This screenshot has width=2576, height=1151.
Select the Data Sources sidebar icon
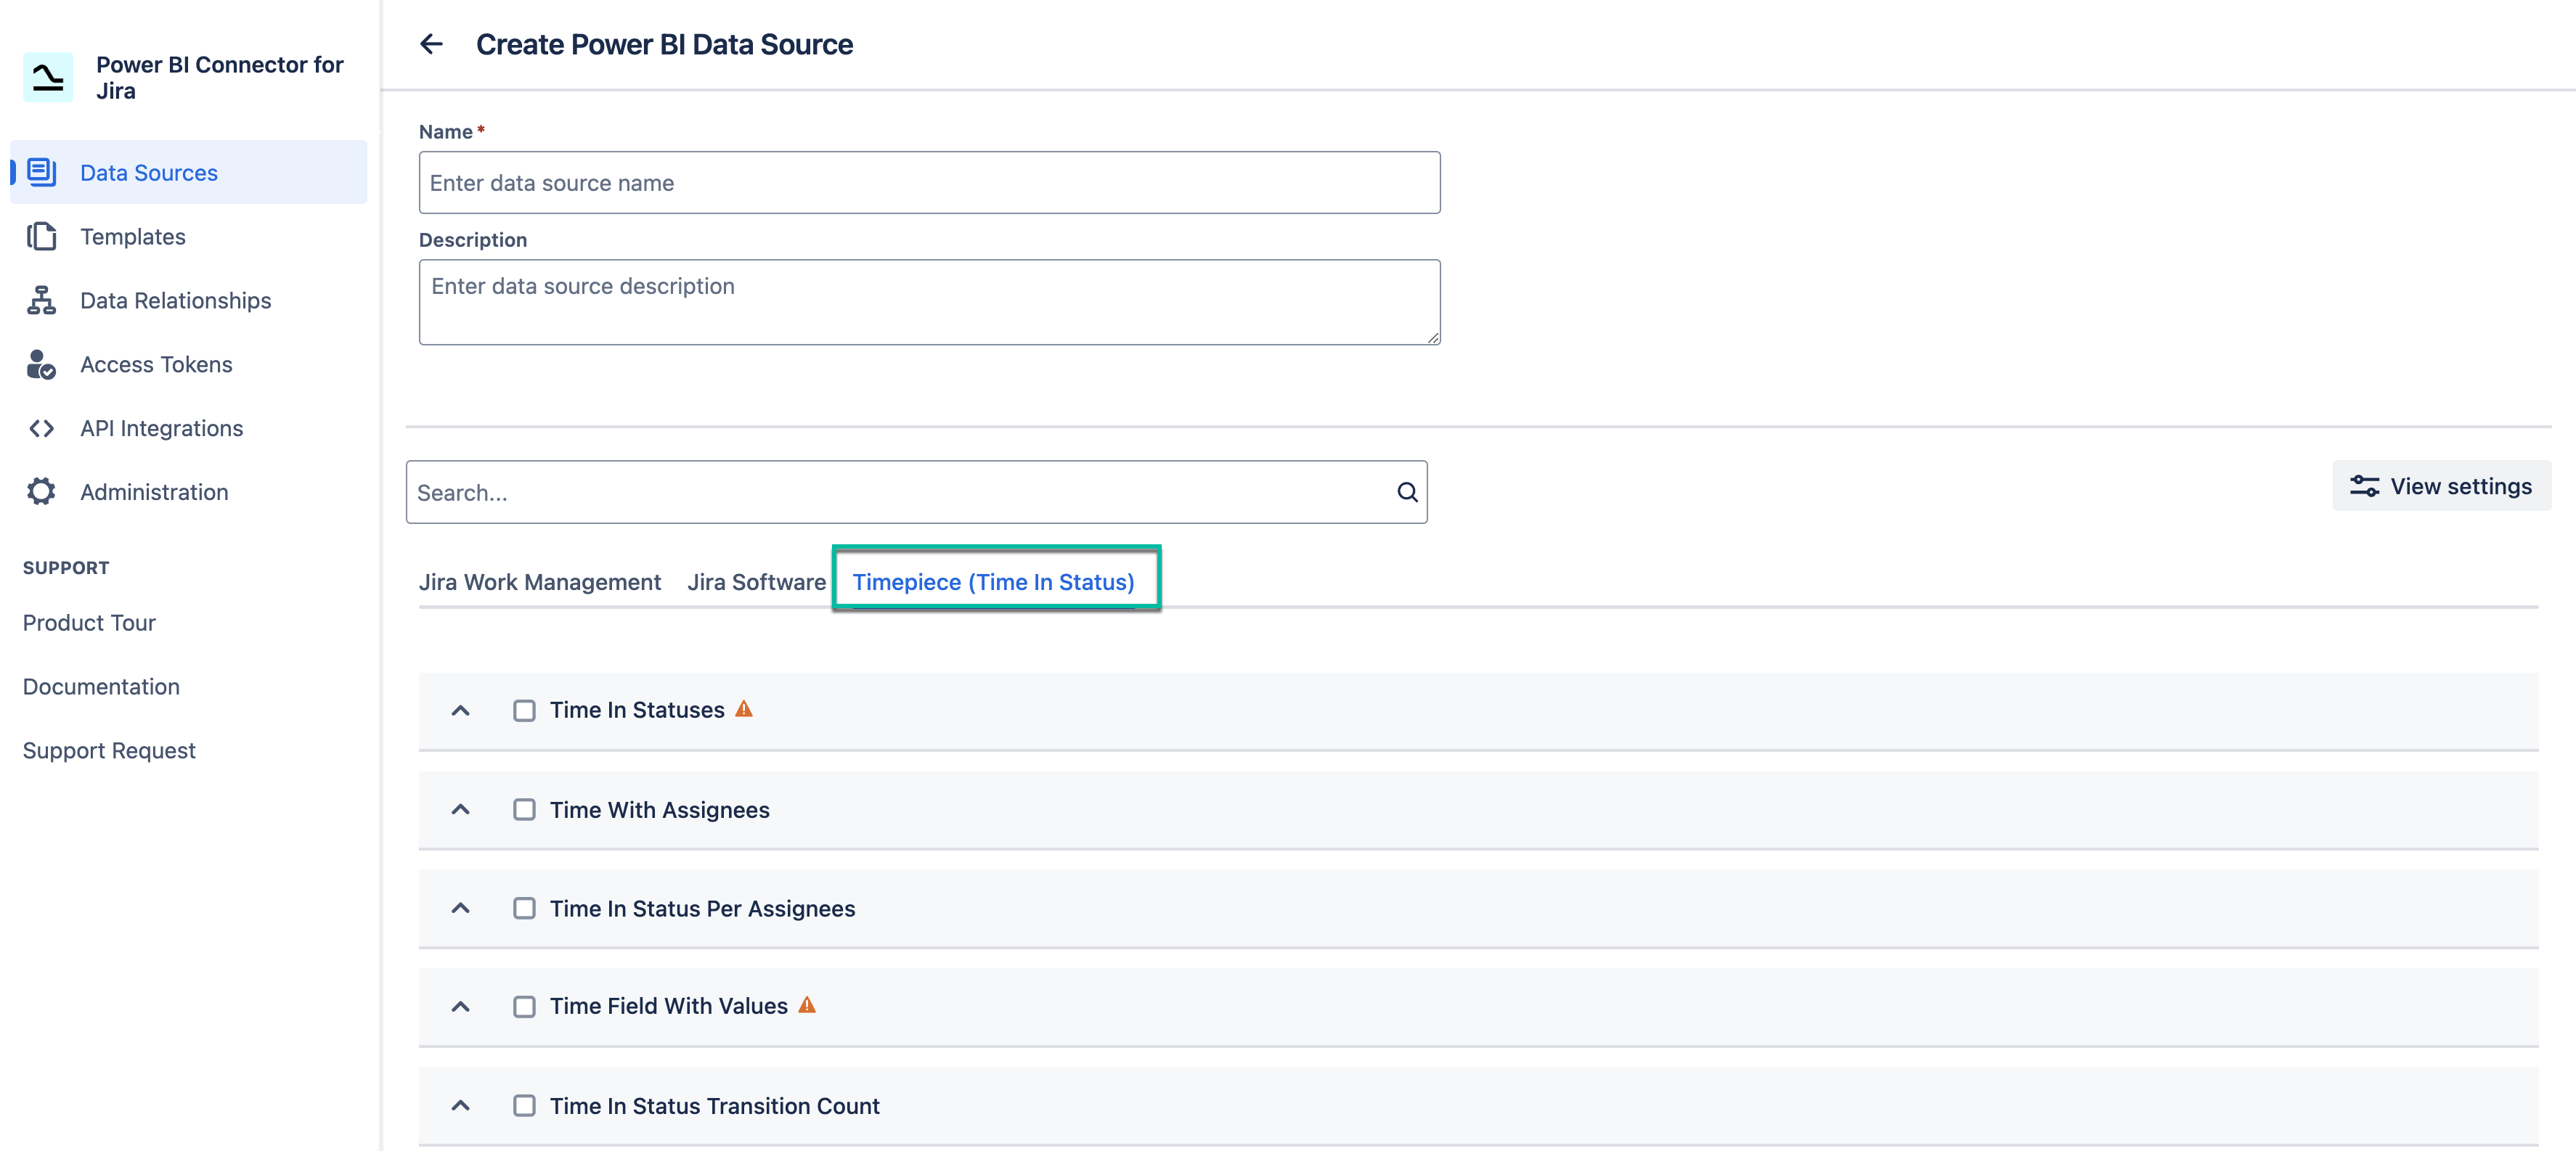point(41,172)
